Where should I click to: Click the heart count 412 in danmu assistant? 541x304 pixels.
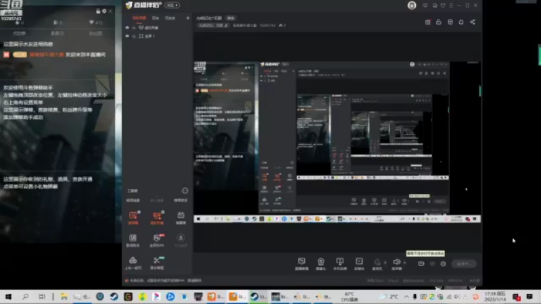(95, 22)
